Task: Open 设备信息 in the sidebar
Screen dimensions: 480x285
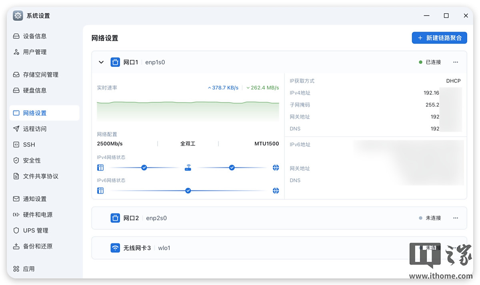Action: [35, 36]
